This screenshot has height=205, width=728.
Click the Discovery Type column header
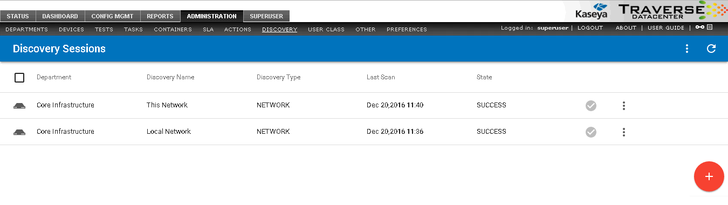(x=278, y=77)
